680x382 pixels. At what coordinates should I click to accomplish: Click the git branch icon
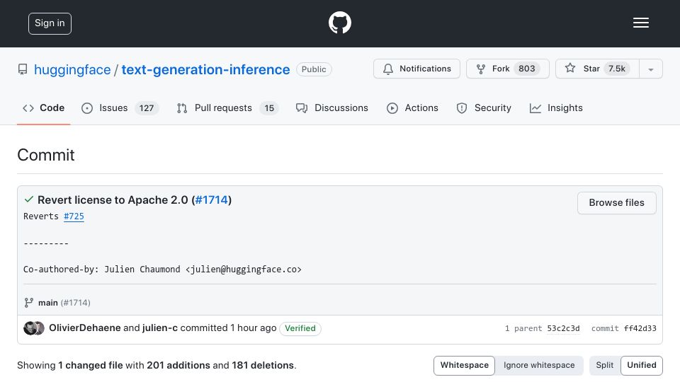pos(28,302)
